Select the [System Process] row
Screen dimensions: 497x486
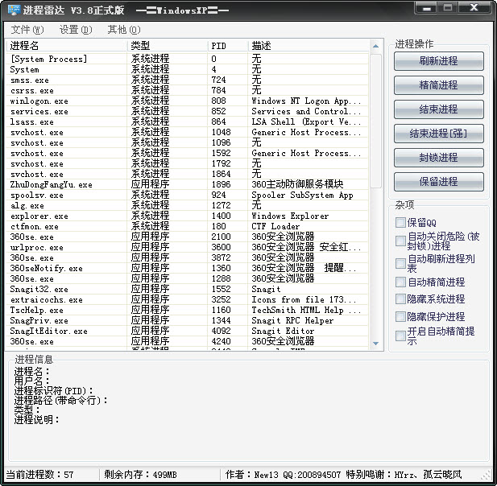click(x=188, y=59)
